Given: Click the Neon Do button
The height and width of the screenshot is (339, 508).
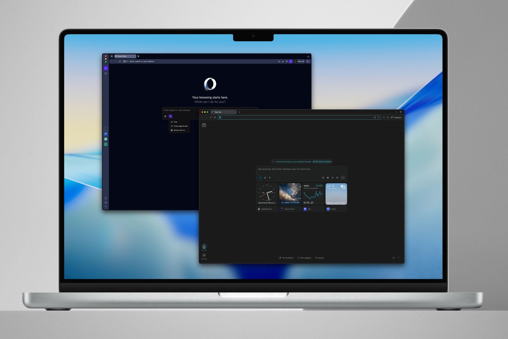Looking at the screenshot, I should (x=299, y=61).
